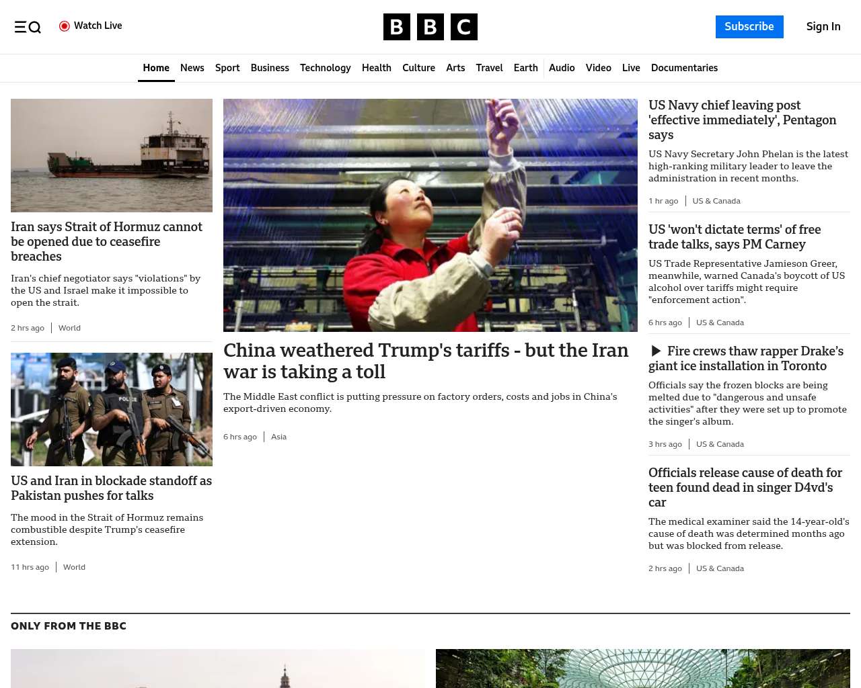Click 'US Trade Representative Jamieson Greer' summary
The height and width of the screenshot is (688, 861).
(747, 282)
